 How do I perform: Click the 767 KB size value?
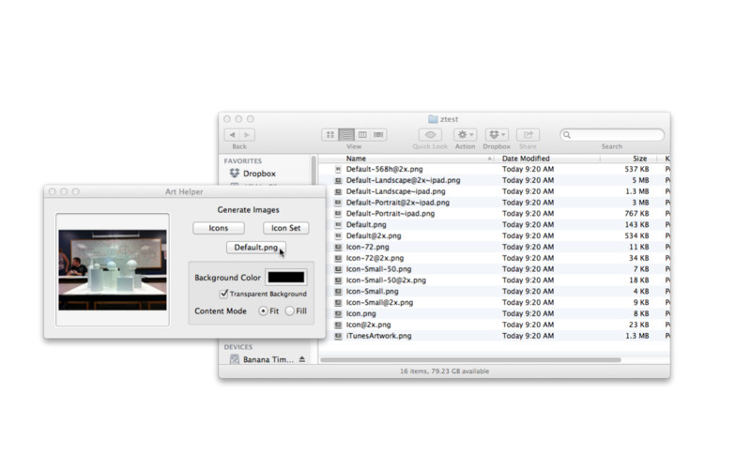tap(636, 214)
